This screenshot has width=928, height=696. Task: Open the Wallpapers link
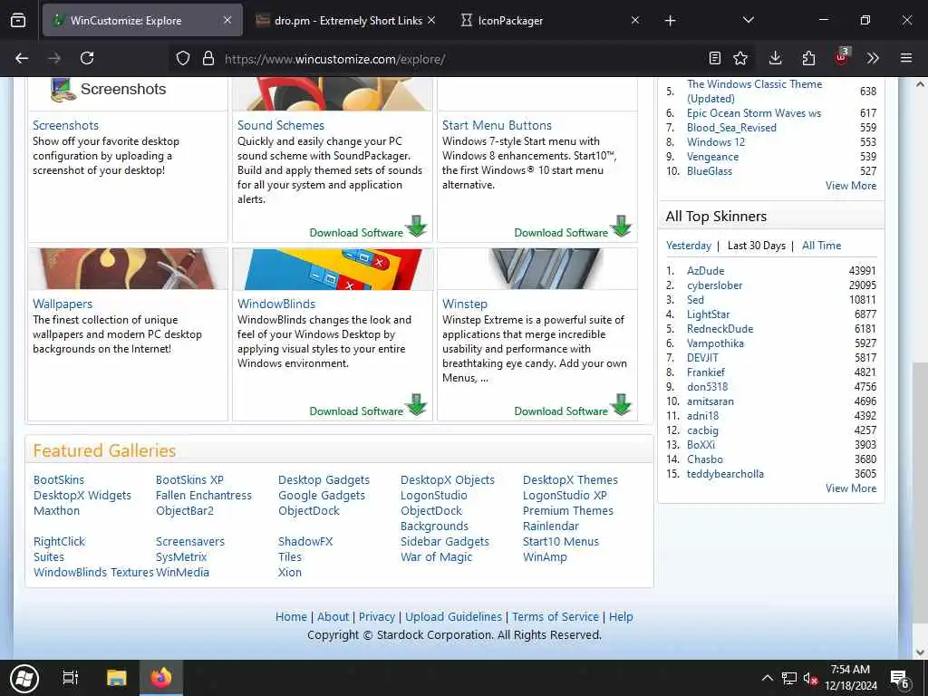click(63, 304)
